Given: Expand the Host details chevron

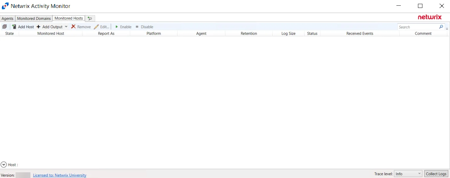Looking at the screenshot, I should [4, 164].
